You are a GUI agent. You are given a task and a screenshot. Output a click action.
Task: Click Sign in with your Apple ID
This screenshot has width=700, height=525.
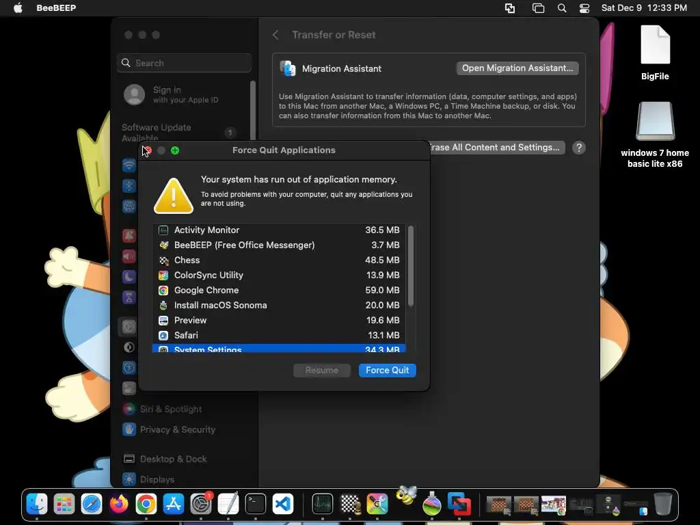tap(172, 94)
